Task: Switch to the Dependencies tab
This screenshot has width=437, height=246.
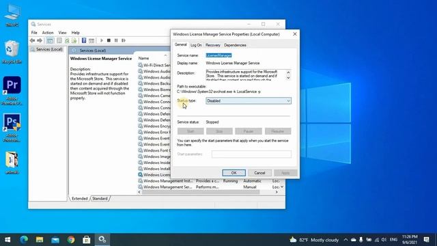Action: [235, 45]
